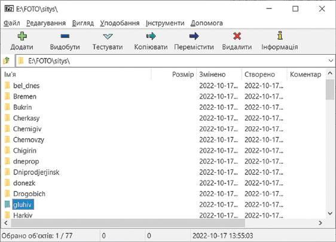
Task: Click the Копіювати arrow icon
Action: 151,36
